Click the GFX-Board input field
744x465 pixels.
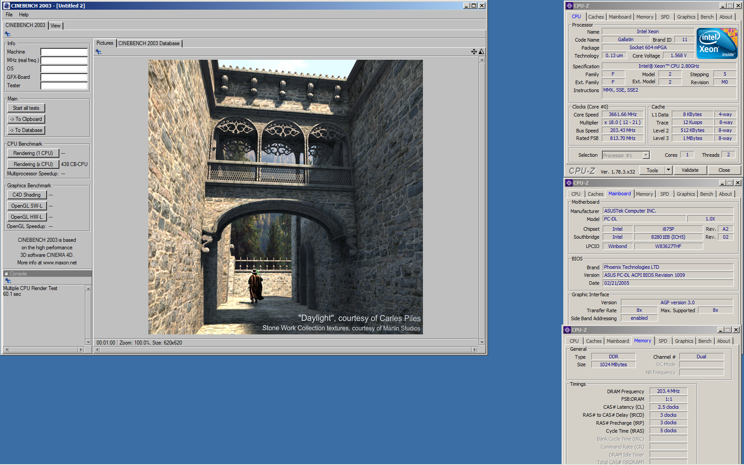click(64, 77)
